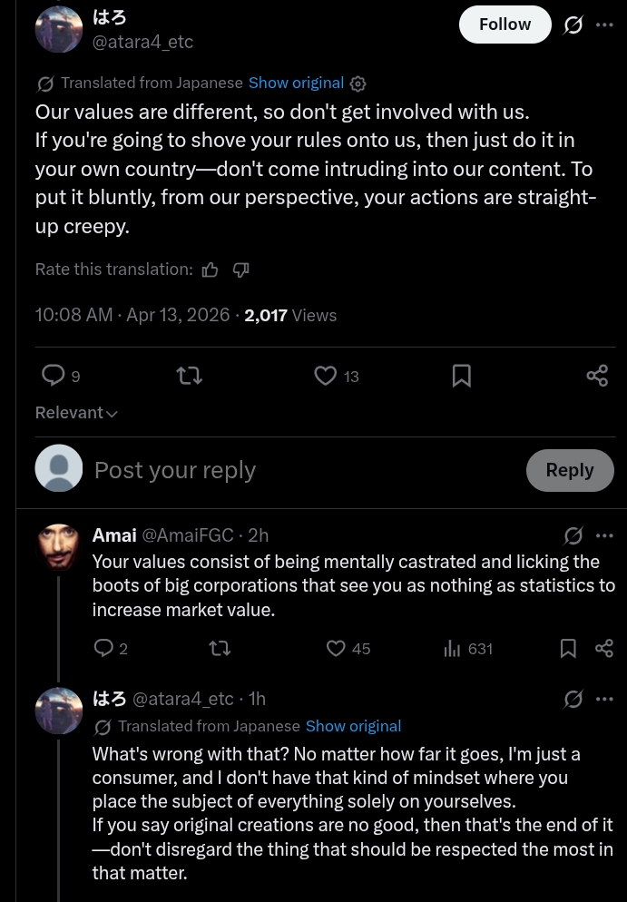
Task: Follow the atara4_etc account
Action: click(x=505, y=25)
